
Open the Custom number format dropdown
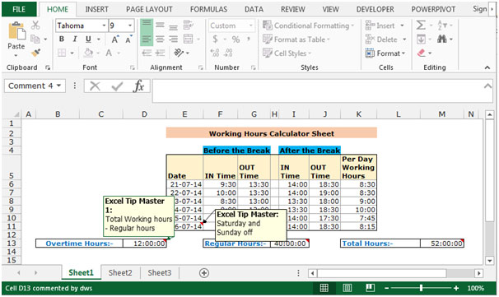251,26
